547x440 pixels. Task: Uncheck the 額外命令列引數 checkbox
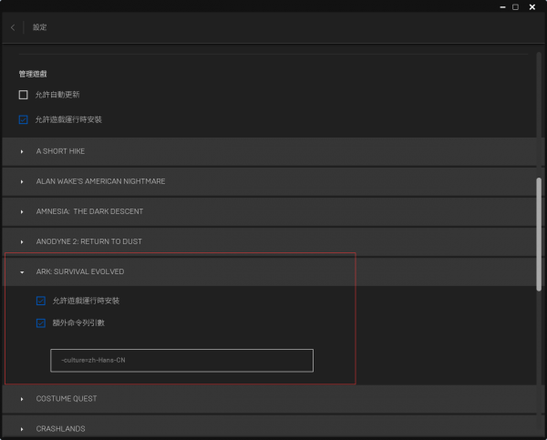pos(41,322)
